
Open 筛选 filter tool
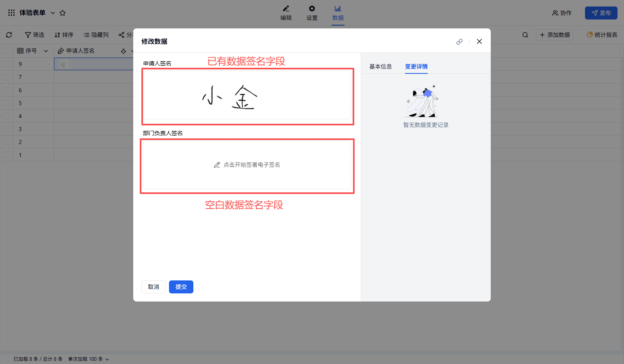[35, 35]
